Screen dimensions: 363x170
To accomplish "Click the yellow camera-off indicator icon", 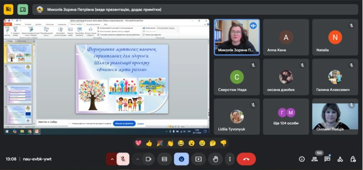I will click(x=9, y=9).
